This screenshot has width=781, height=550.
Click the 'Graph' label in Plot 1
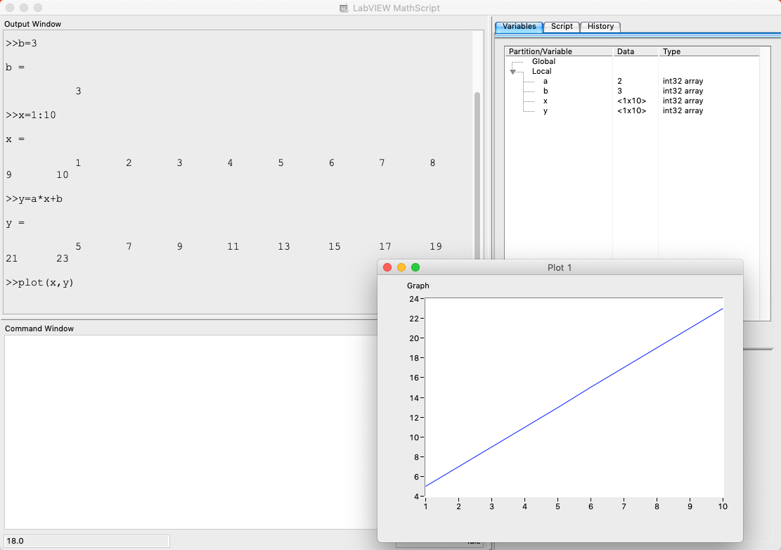point(418,286)
